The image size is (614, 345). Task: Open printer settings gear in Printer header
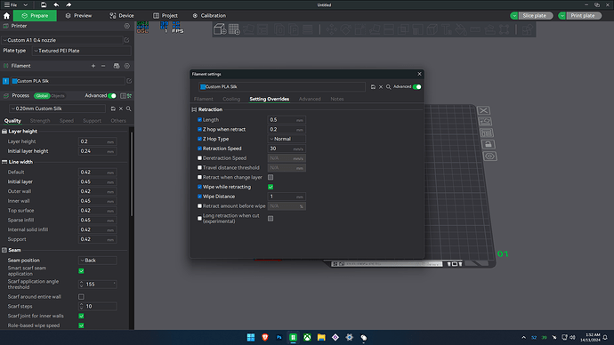click(x=127, y=26)
